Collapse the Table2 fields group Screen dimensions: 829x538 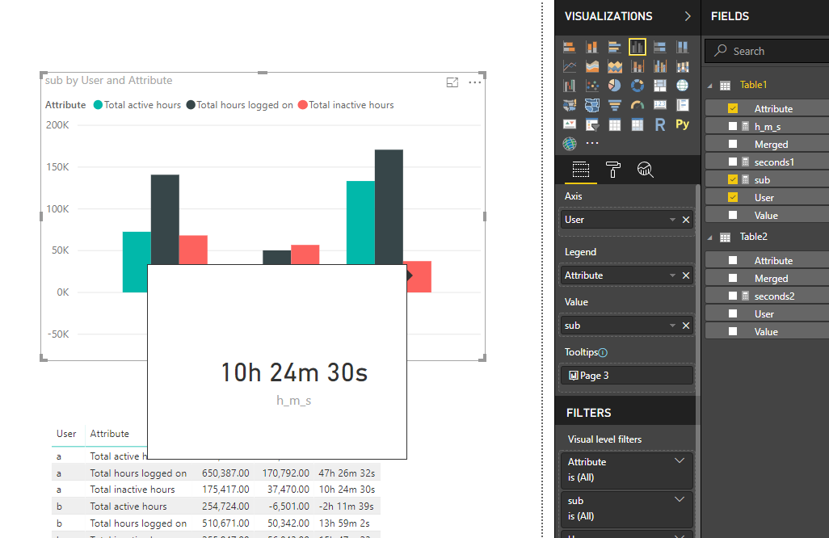tap(710, 237)
